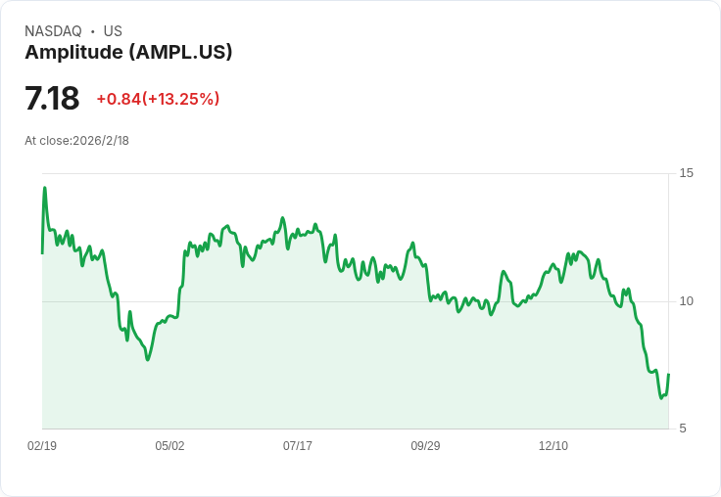721x497 pixels.
Task: Select the 02/19 date on the x-axis
Action: pyautogui.click(x=42, y=446)
